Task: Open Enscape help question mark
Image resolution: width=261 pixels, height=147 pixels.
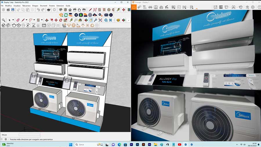Action: point(259,7)
